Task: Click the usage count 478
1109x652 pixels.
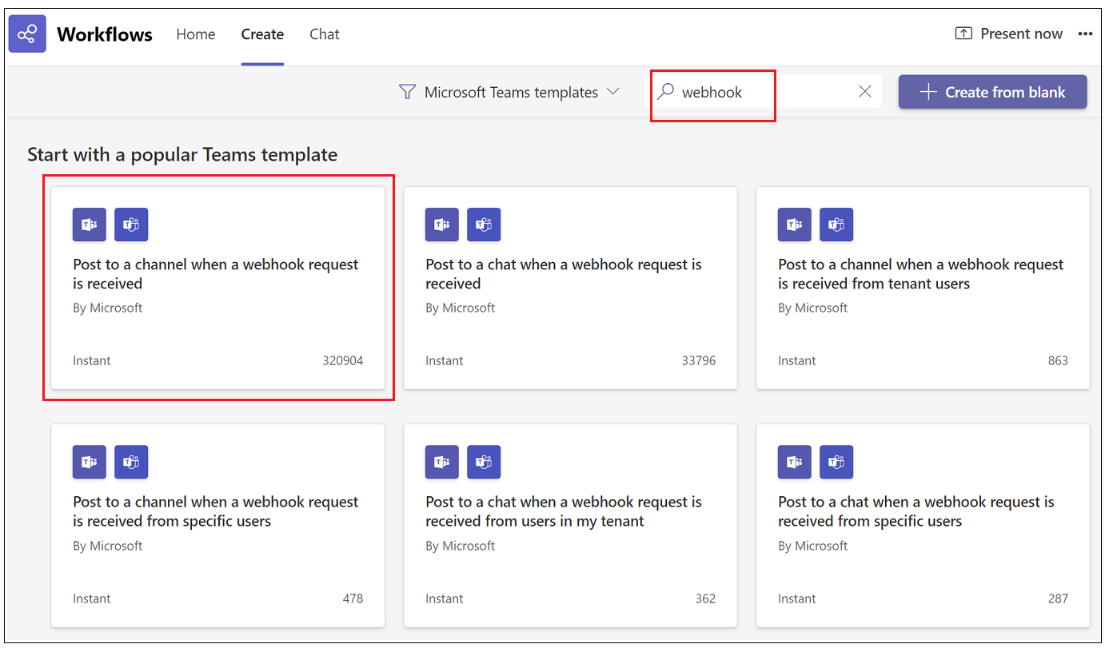Action: click(x=353, y=598)
